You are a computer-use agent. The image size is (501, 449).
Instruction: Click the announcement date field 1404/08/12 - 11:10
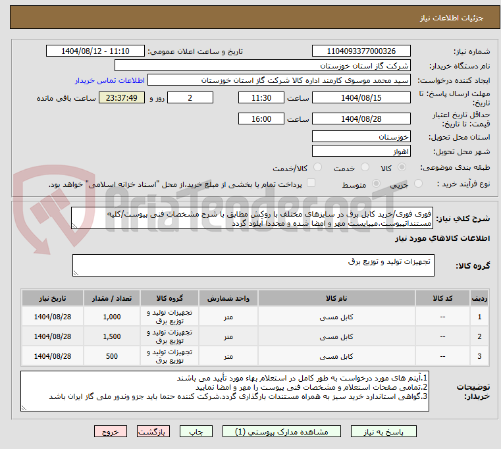(95, 51)
